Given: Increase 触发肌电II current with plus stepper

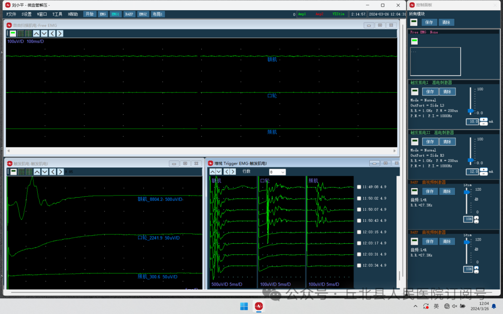Looking at the screenshot, I should [483, 170].
